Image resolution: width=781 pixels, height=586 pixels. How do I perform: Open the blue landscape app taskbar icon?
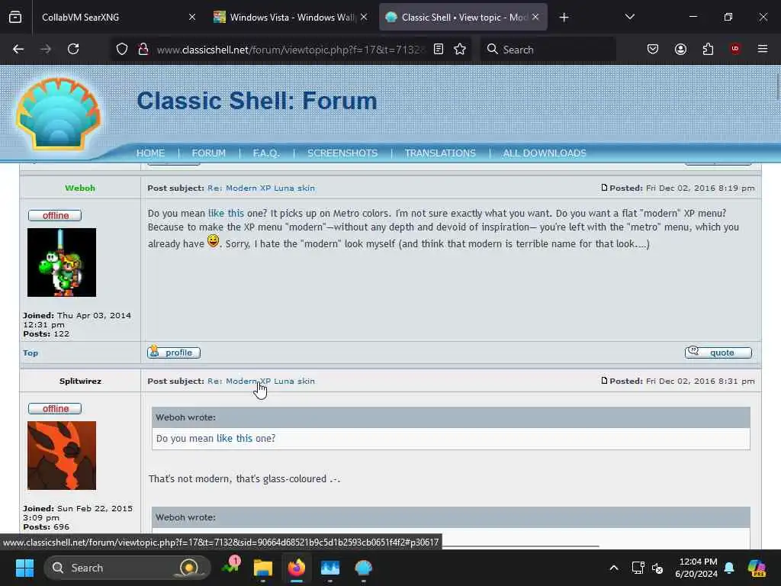coord(329,568)
